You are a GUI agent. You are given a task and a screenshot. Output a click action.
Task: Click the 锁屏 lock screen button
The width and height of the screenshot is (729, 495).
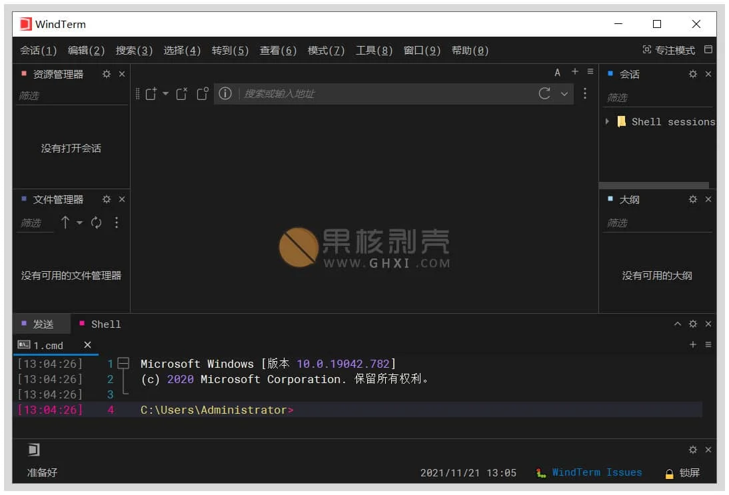[x=682, y=473]
